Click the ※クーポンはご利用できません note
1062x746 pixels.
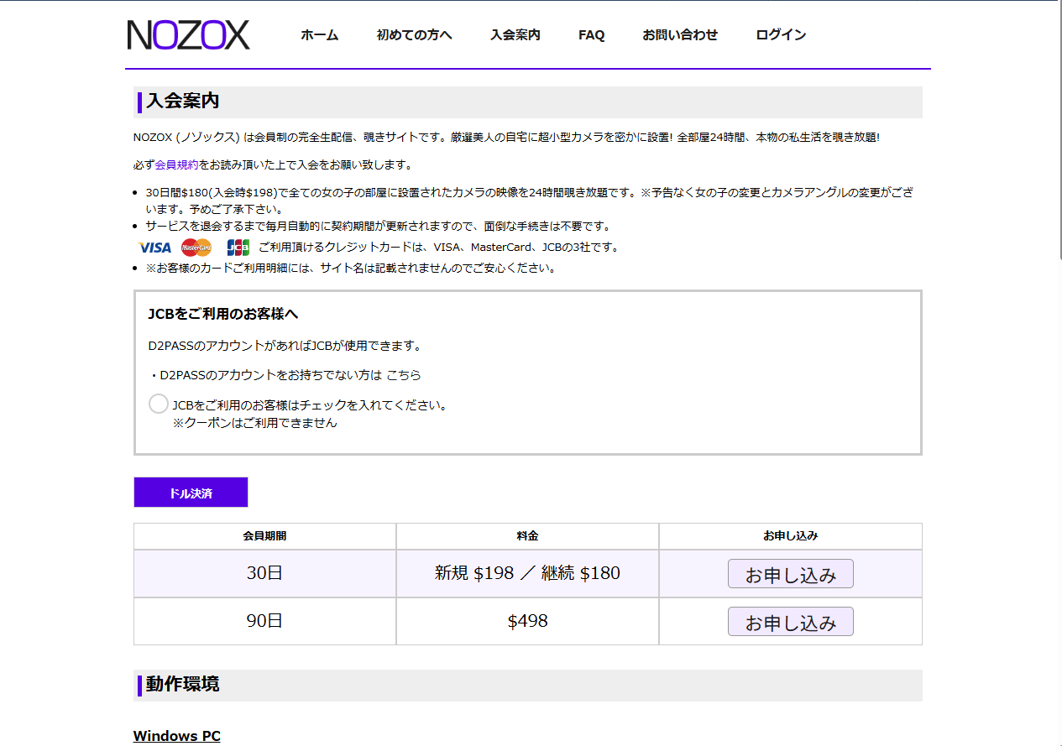(x=254, y=423)
